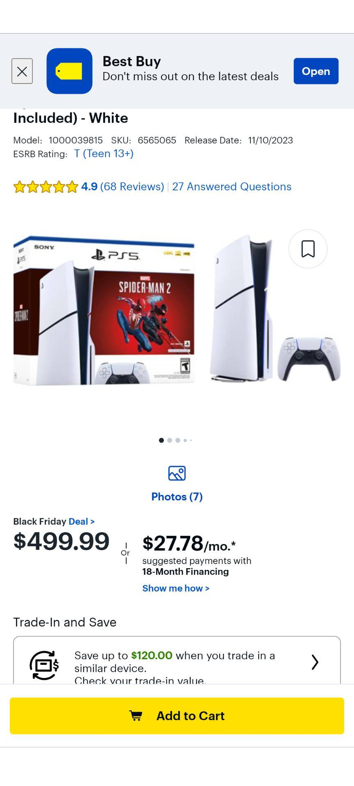The width and height of the screenshot is (354, 786).
Task: Tap the PS5 console and controller image
Action: [x=275, y=308]
